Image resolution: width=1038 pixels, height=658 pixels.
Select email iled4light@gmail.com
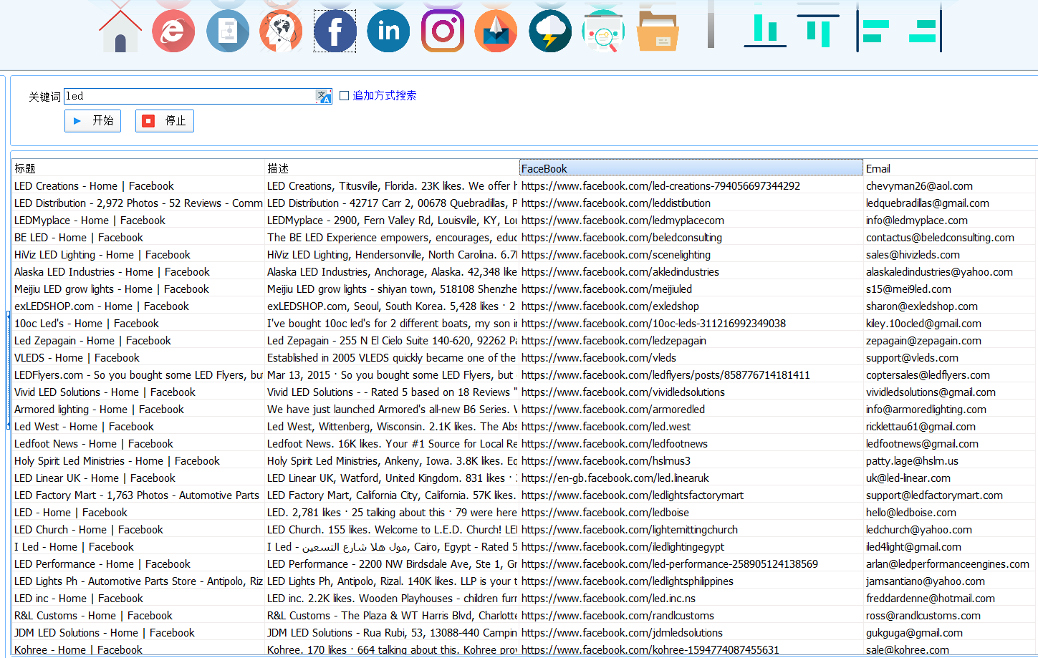click(913, 547)
